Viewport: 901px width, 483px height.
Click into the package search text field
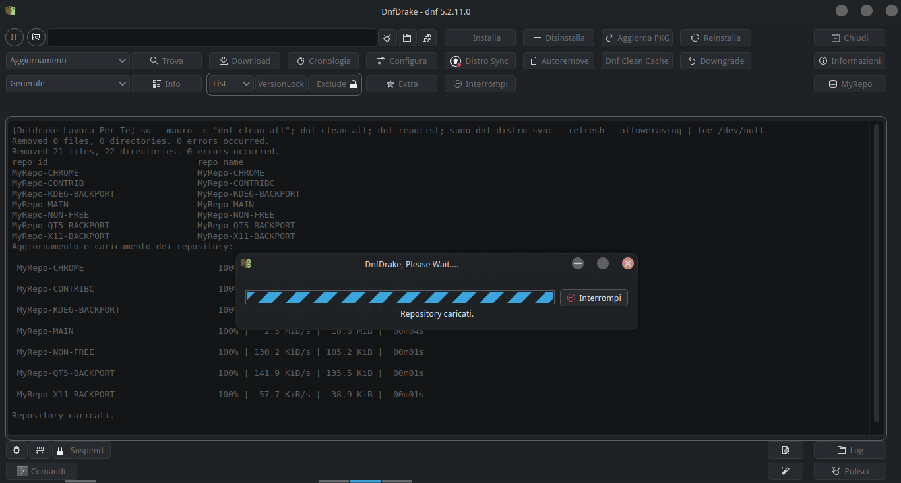(212, 38)
